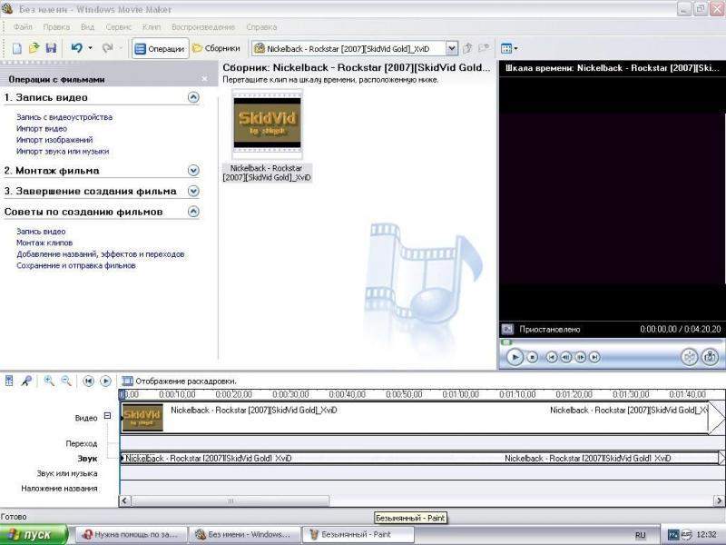This screenshot has width=726, height=545.
Task: Collapse the Запись видео section
Action: tap(193, 97)
